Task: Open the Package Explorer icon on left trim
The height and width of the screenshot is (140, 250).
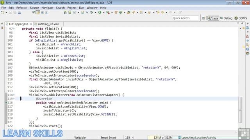Action: pos(2,28)
